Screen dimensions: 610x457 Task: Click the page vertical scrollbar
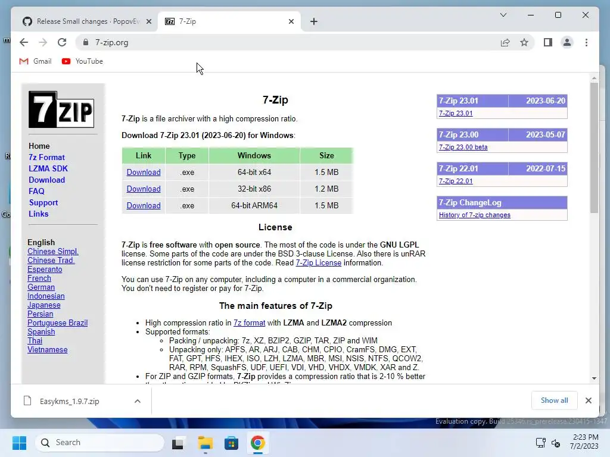coord(594,148)
